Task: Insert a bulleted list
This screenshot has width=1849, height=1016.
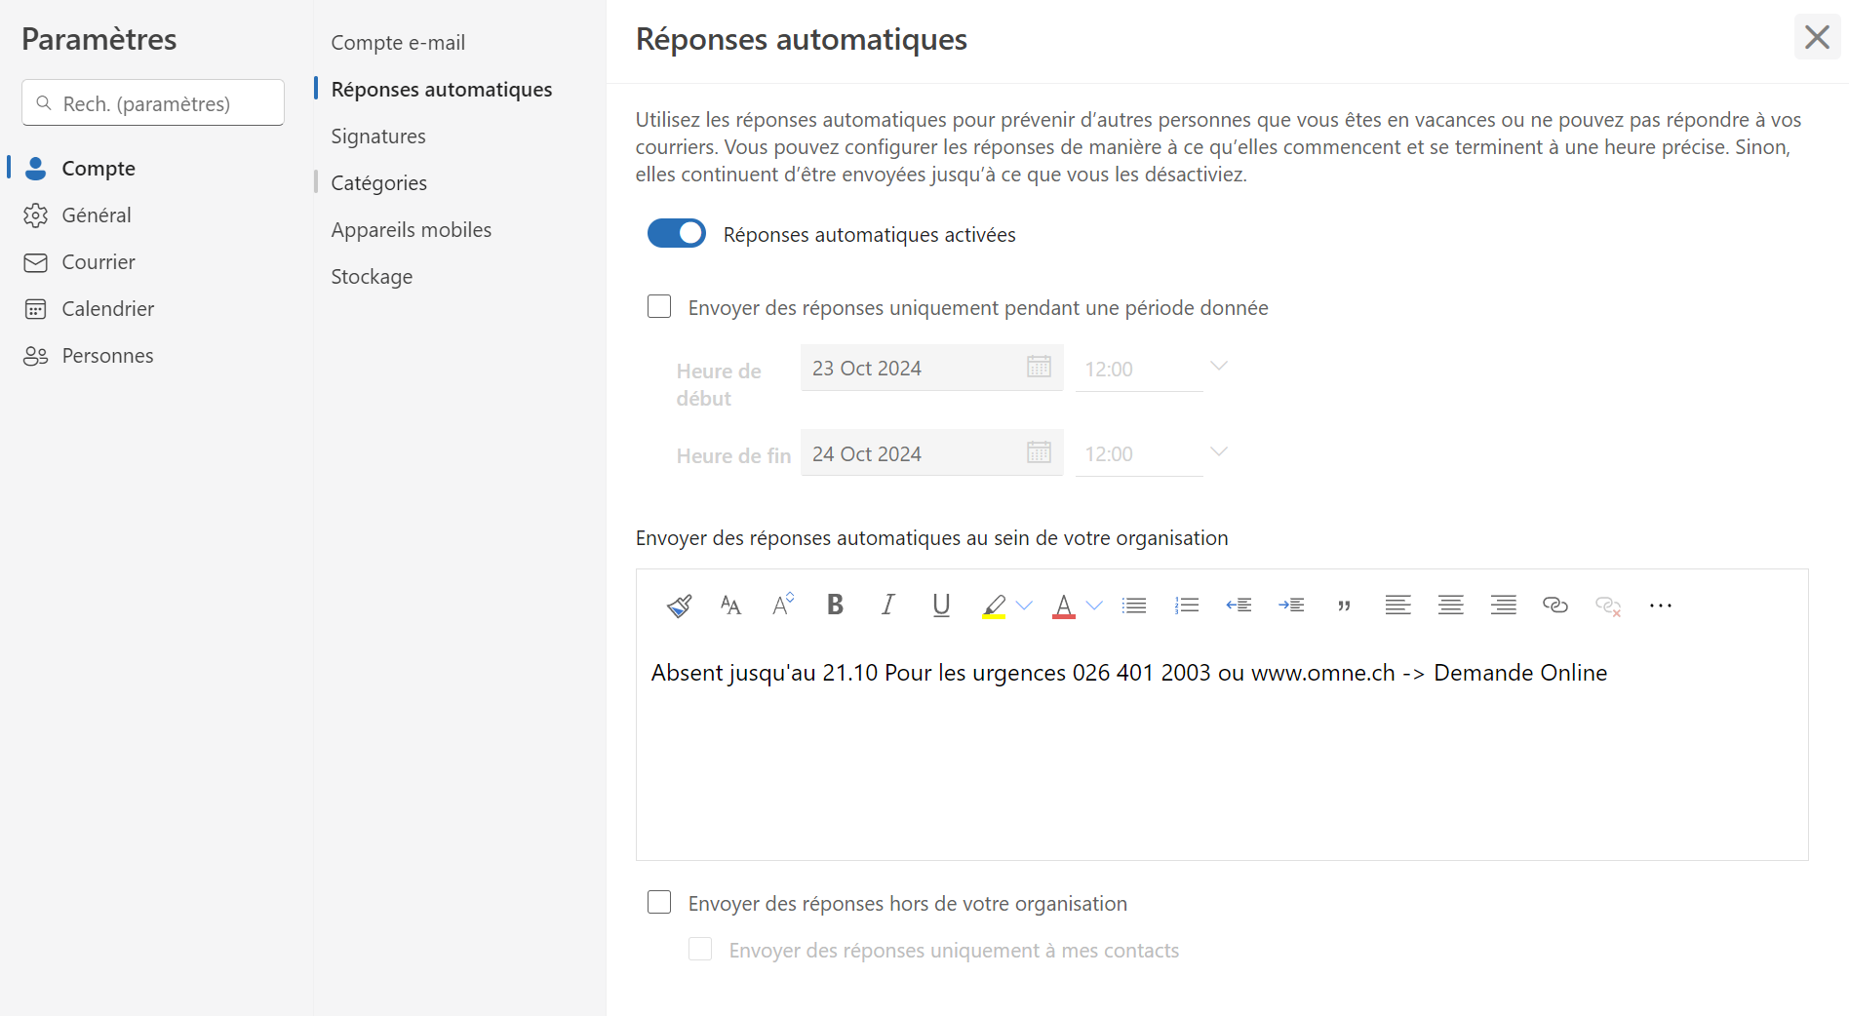Action: tap(1133, 606)
